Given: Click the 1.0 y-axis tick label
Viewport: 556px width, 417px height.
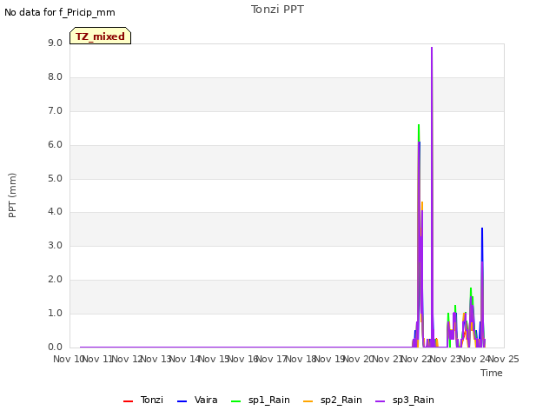Looking at the screenshot, I should point(55,313).
